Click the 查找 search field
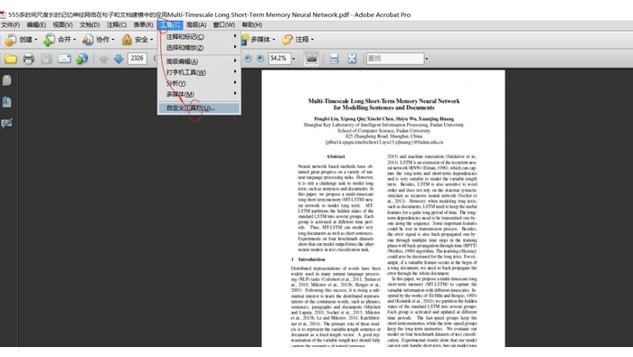 395,59
